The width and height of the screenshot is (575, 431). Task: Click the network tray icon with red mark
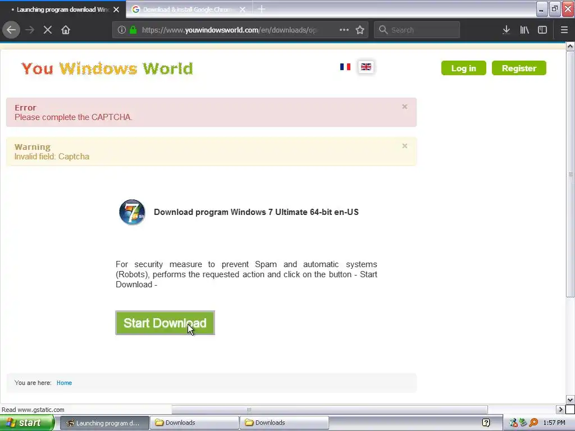[x=513, y=423]
